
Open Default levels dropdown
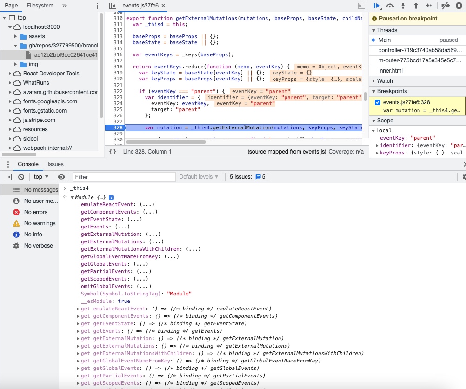click(199, 177)
